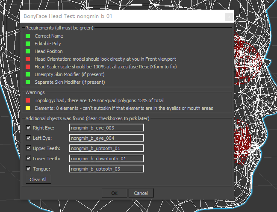Click the red Topology warning indicator
Viewport: 277px width, 212px height.
coord(28,100)
